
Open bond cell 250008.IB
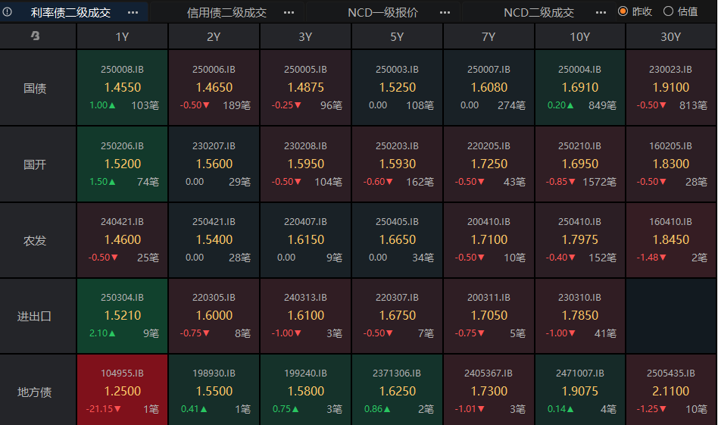(x=122, y=87)
